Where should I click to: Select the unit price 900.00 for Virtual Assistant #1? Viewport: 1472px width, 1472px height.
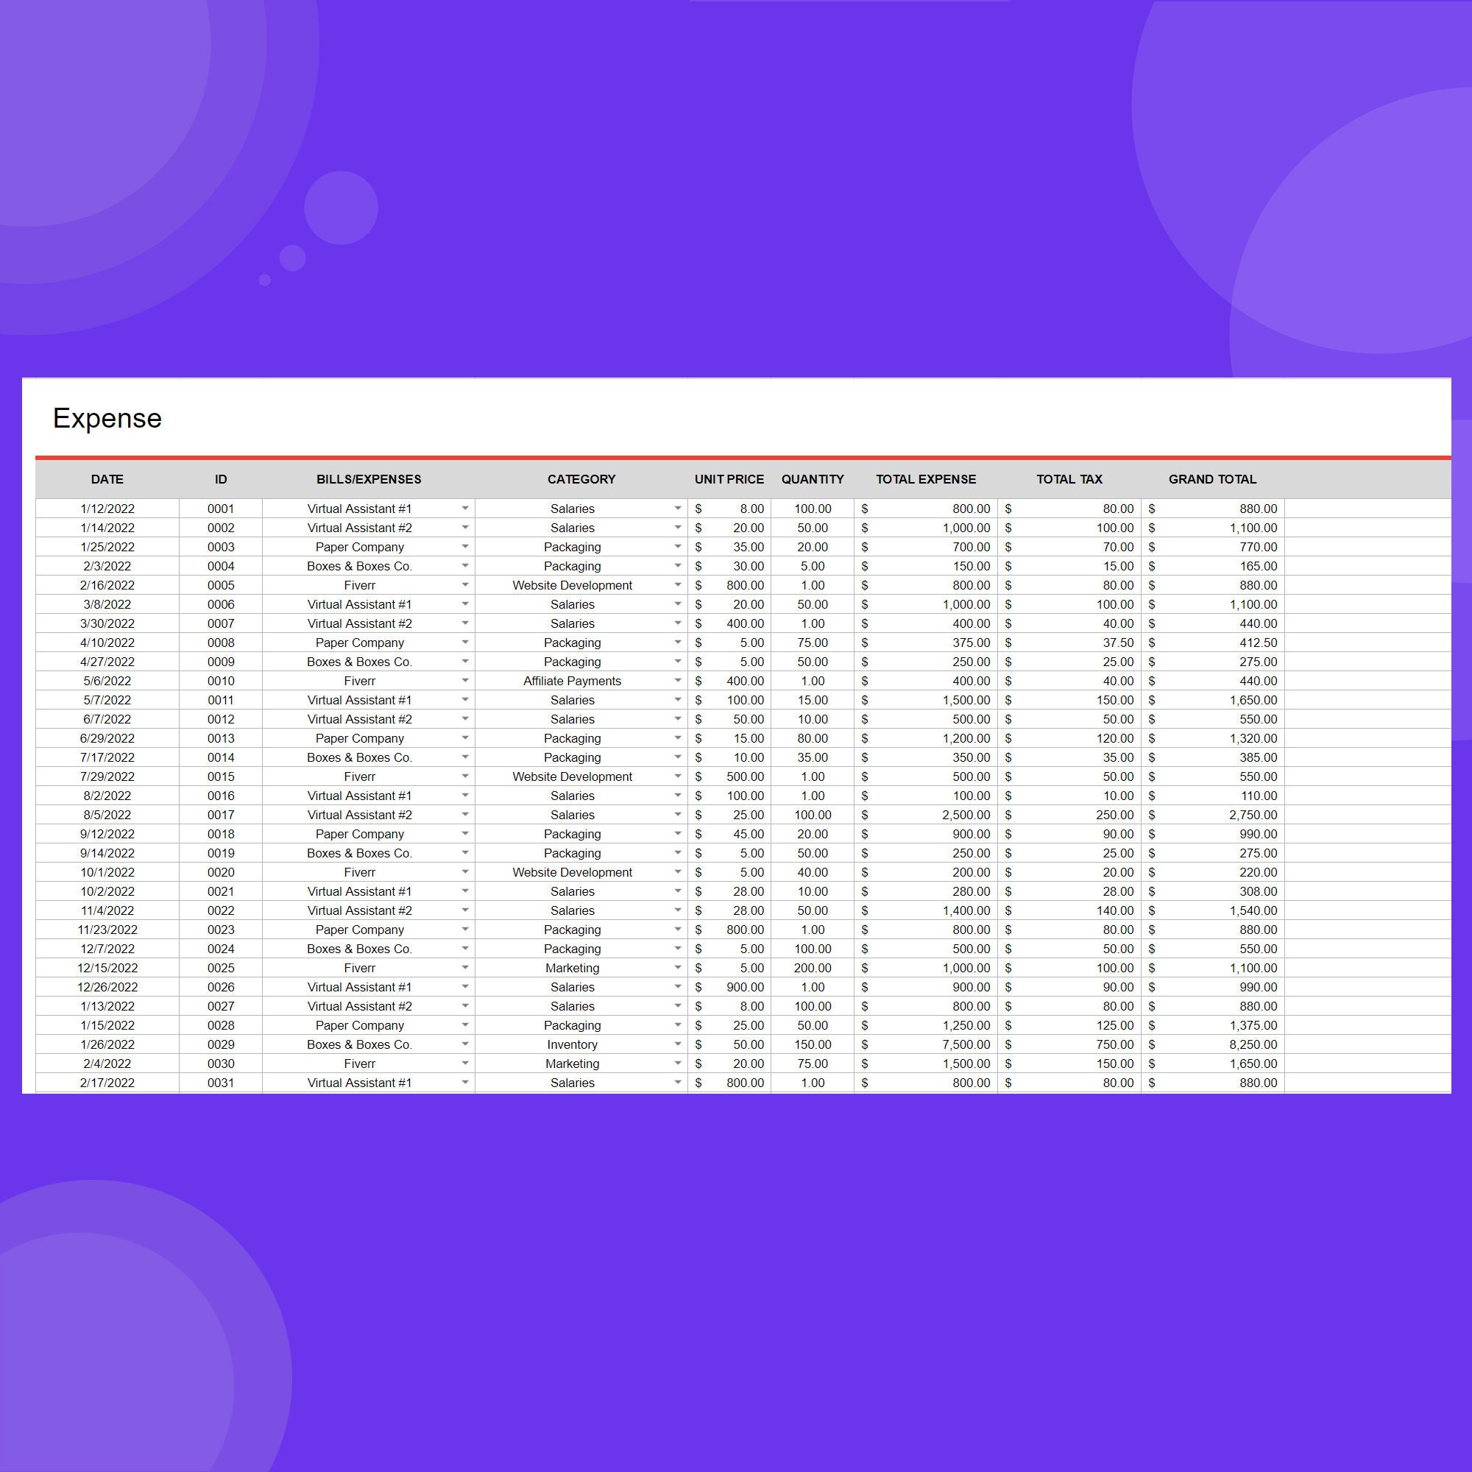tap(746, 987)
